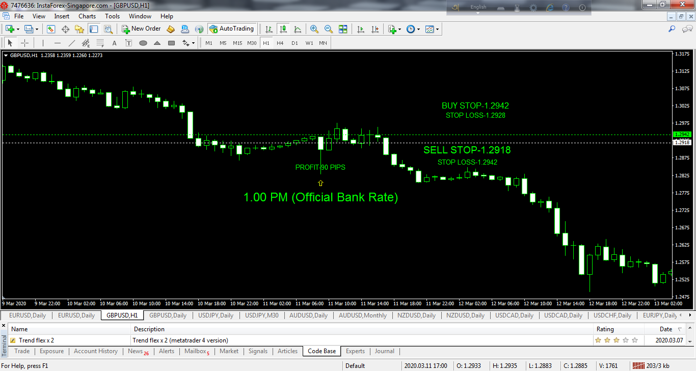Zoom out of the chart
Image resolution: width=696 pixels, height=371 pixels.
click(x=329, y=29)
